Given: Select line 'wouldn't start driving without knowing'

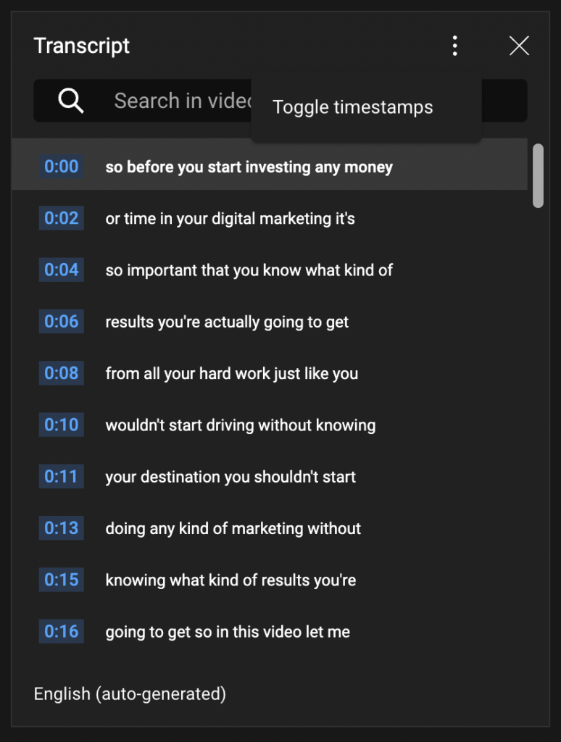Looking at the screenshot, I should click(270, 425).
